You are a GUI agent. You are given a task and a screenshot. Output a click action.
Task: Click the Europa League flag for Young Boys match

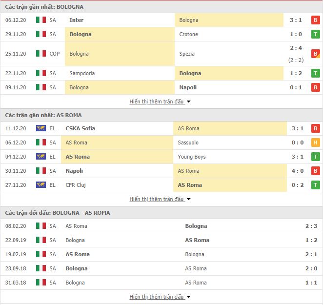[x=41, y=157]
